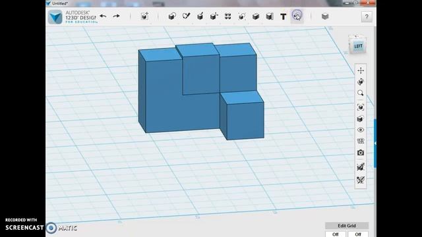Open the Measure tool
Viewport: 422px width, 237px height.
270,16
